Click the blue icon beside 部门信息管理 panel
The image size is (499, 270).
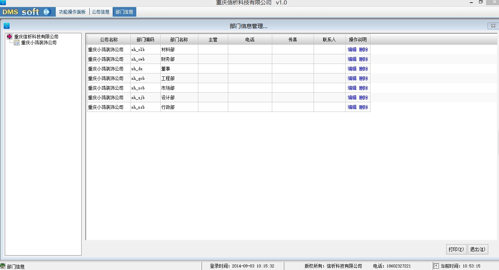point(7,26)
